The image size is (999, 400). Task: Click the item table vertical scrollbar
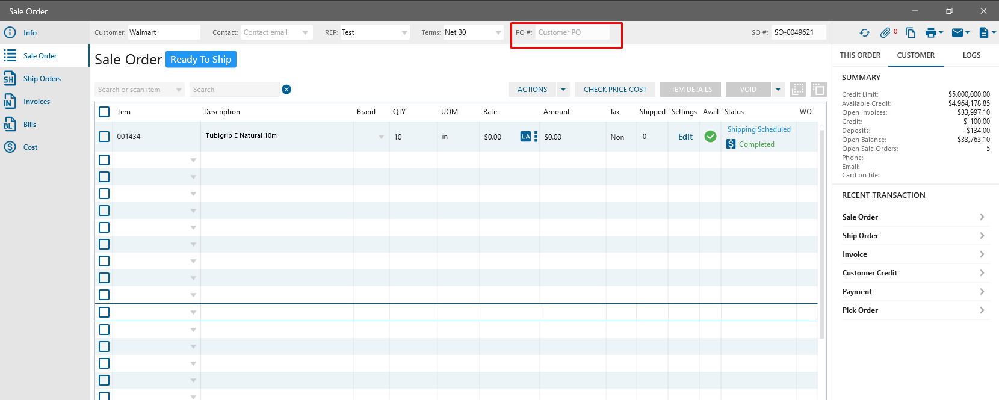pos(822,233)
